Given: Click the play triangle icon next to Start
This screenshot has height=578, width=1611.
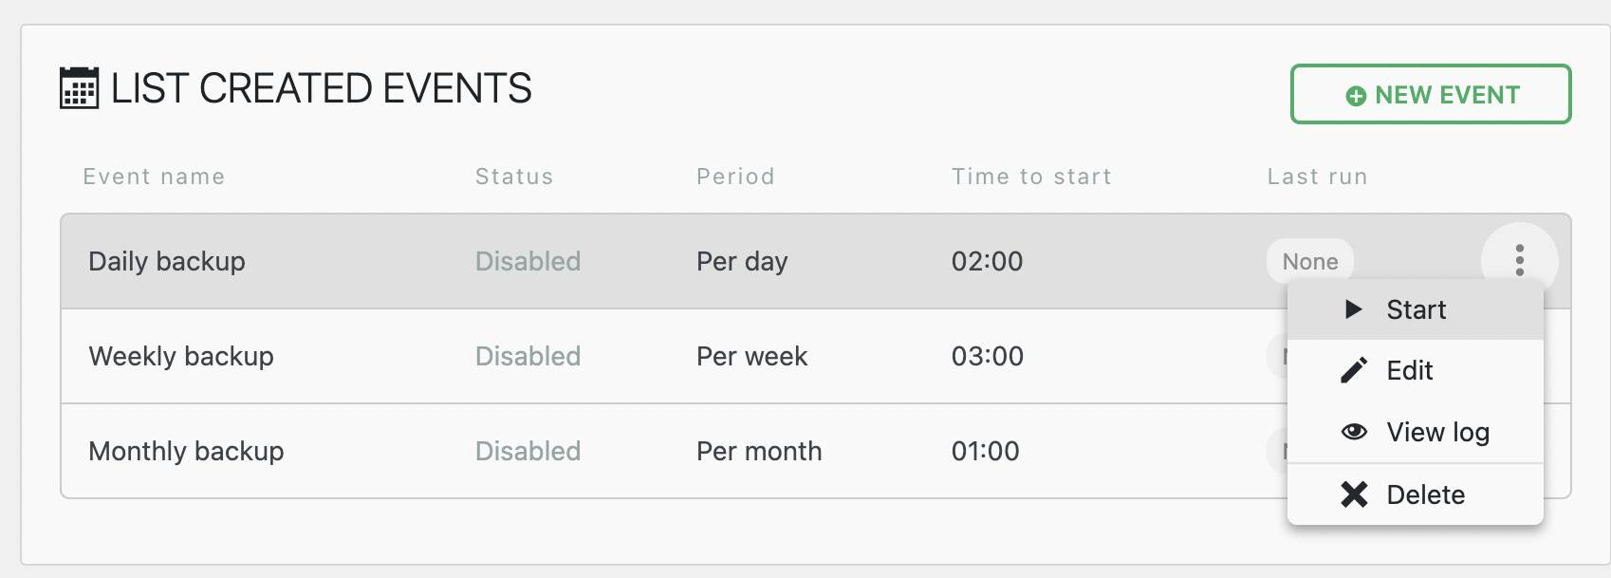Looking at the screenshot, I should click(1354, 309).
